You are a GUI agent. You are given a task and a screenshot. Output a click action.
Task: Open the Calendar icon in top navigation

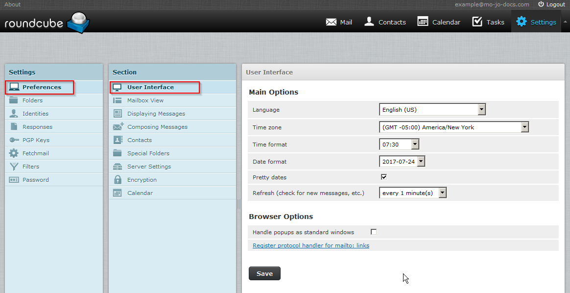[423, 22]
